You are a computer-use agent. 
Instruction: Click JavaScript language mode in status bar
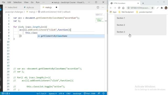pyautogui.click(x=77, y=93)
